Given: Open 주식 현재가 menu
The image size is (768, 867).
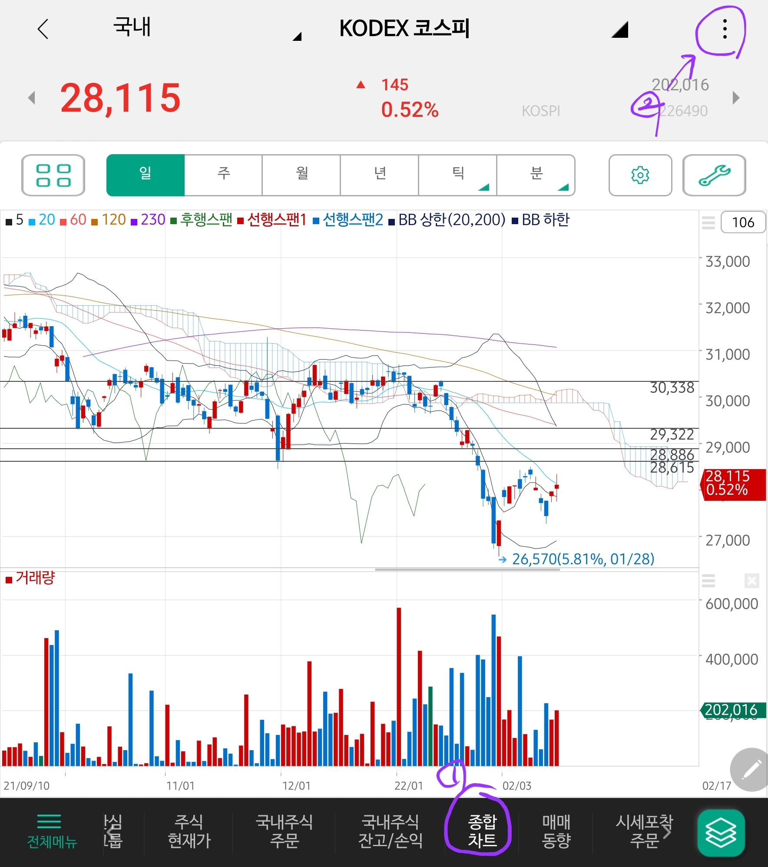Looking at the screenshot, I should click(x=189, y=831).
